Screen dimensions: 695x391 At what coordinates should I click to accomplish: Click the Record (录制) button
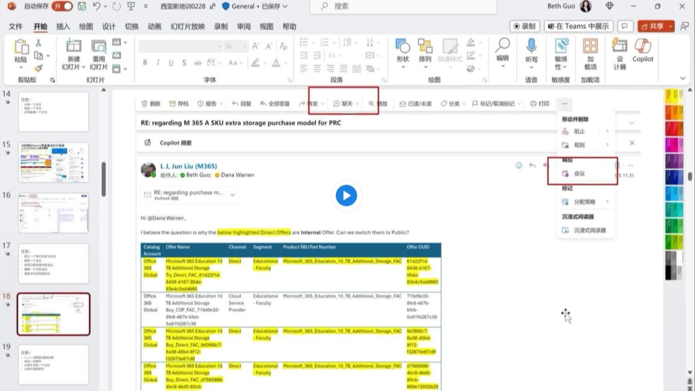click(524, 26)
